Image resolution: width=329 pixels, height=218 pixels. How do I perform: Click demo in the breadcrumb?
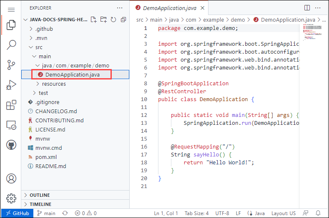238,20
